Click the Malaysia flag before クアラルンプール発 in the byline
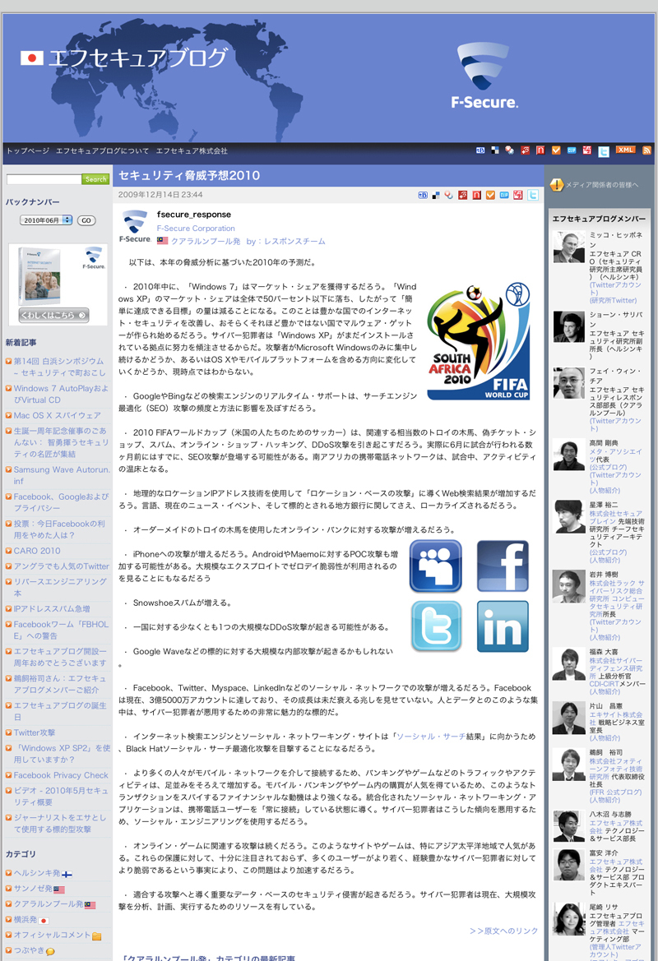Viewport: 658px width, 961px height. [x=163, y=241]
